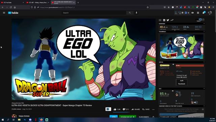Click the SUBSCRIBED button
216x122 pixels.
click(x=144, y=117)
